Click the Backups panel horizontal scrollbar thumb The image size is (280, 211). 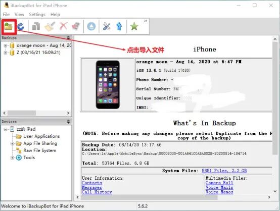pyautogui.click(x=21, y=113)
